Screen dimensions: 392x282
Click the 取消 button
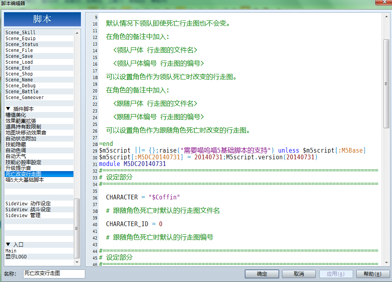[299, 274]
